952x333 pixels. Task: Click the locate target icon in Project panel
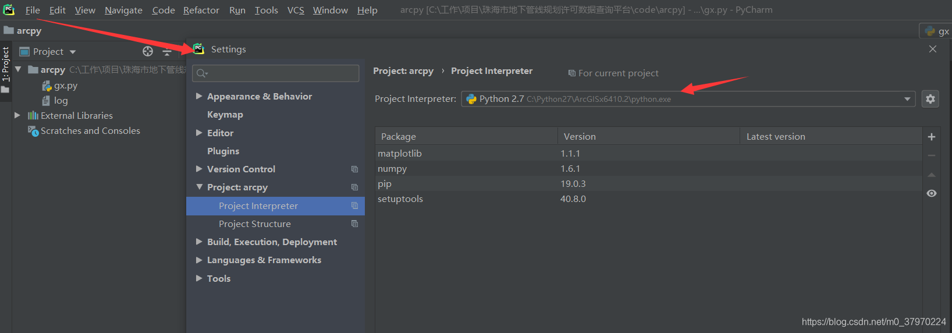[148, 51]
